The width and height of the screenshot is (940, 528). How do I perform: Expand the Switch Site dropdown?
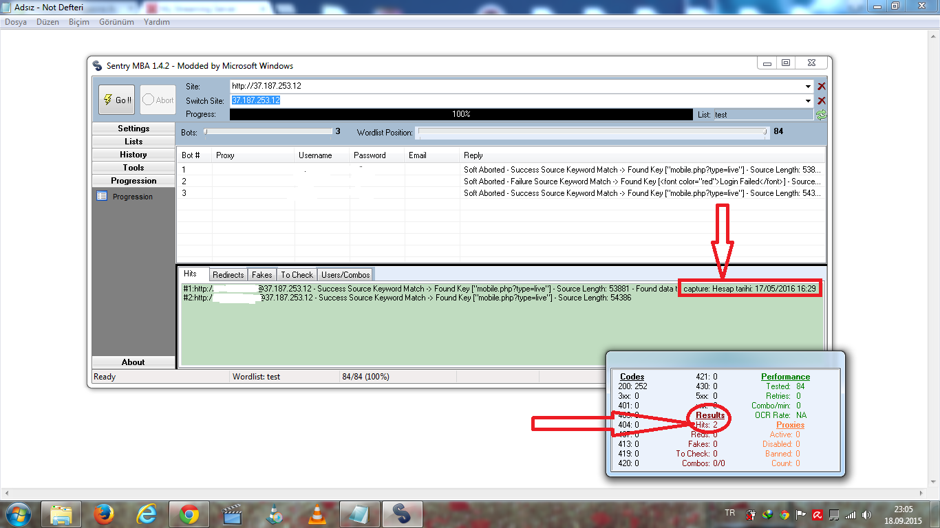tap(808, 100)
